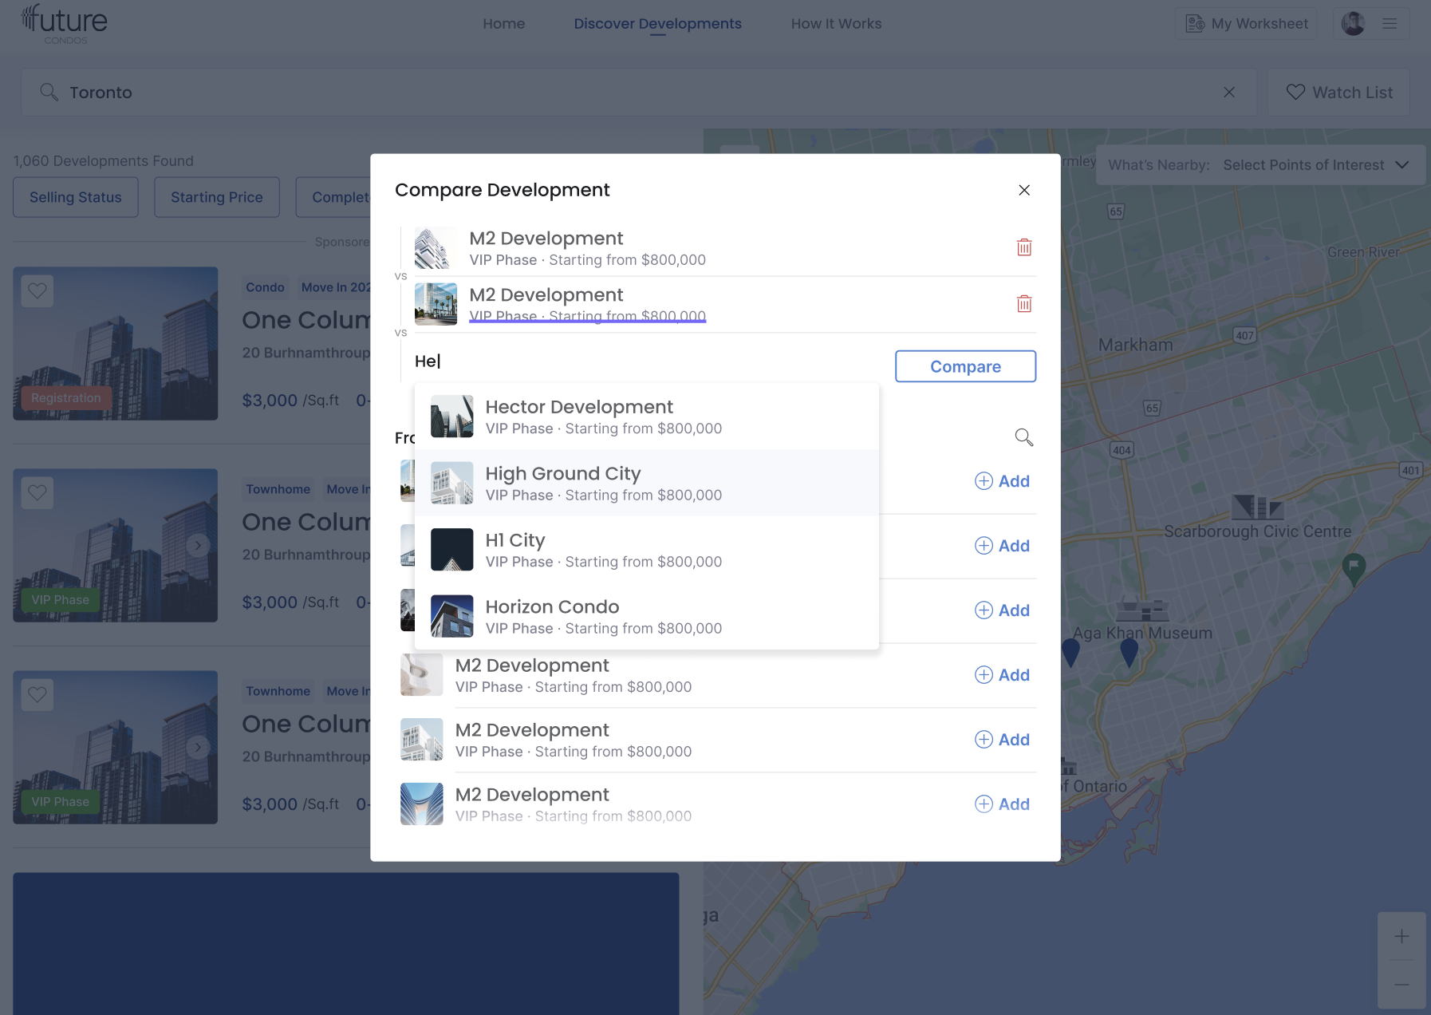Select Hector Development from suggestions

[x=647, y=417]
